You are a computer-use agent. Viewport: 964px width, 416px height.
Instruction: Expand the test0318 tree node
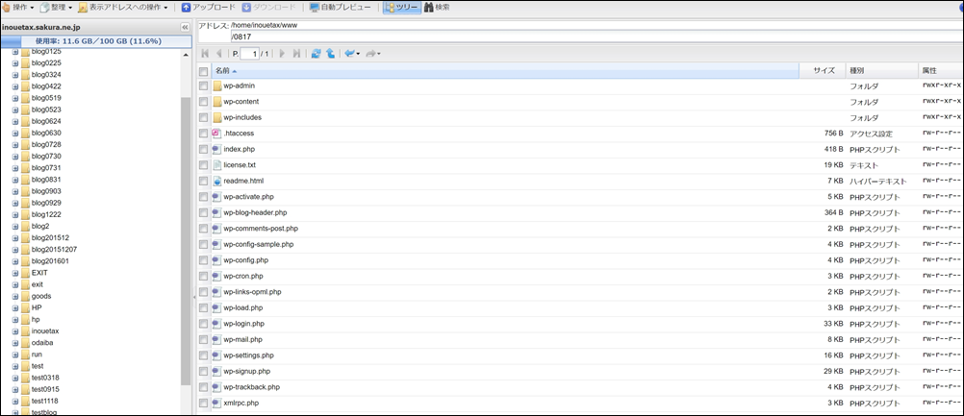[15, 378]
